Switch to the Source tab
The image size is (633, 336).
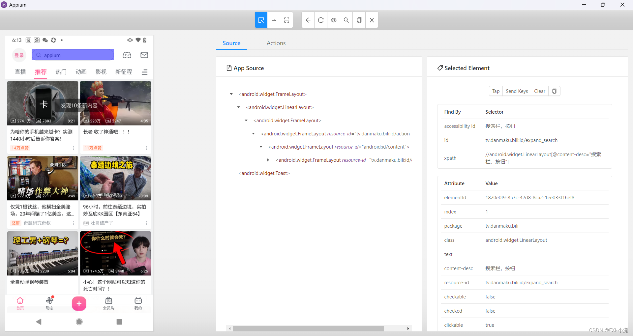pyautogui.click(x=231, y=43)
